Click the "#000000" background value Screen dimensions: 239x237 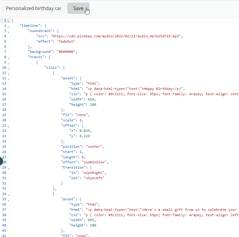(x=66, y=52)
